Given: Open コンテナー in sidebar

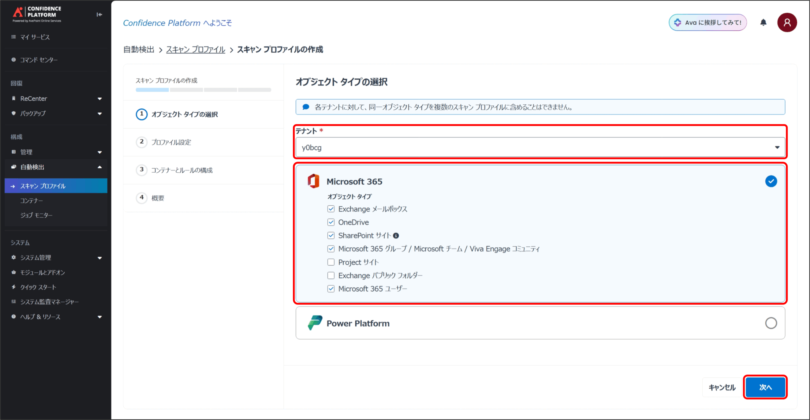Looking at the screenshot, I should (31, 201).
